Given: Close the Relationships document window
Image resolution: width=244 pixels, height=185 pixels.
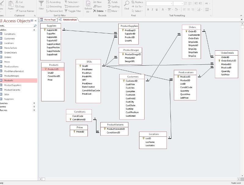Looking at the screenshot, I should (242, 20).
